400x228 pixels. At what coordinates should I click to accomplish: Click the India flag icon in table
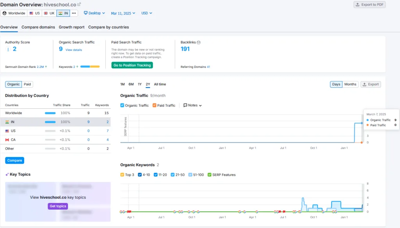coord(7,122)
